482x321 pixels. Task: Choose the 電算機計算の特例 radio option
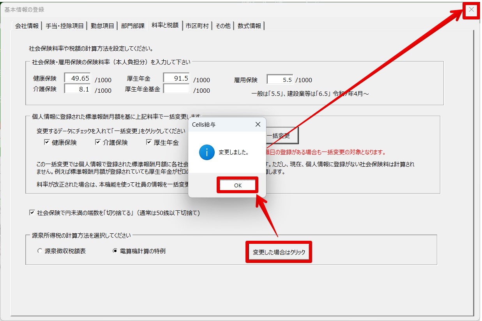pos(115,251)
